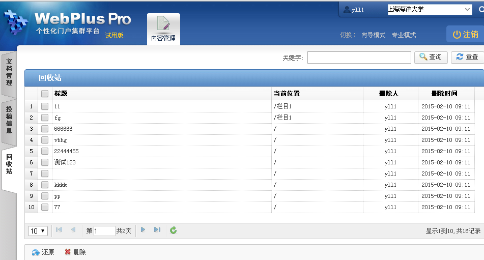484x260 pixels.
Task: Switch to 专业模式 professional mode
Action: pyautogui.click(x=404, y=35)
